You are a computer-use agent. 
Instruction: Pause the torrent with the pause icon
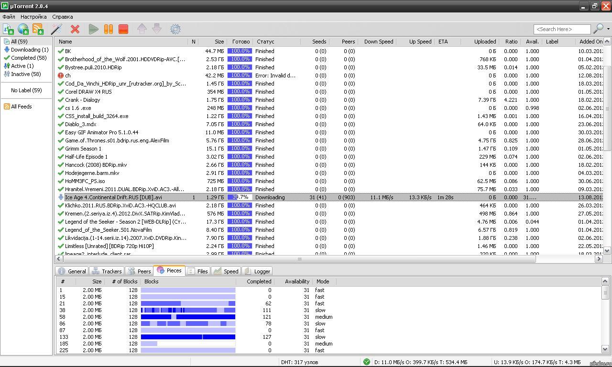click(109, 29)
